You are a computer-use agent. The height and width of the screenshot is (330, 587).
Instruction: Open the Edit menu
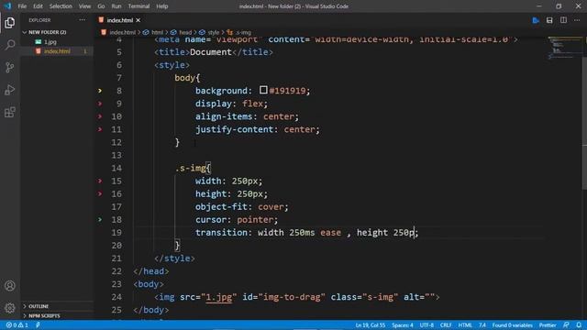[x=38, y=6]
